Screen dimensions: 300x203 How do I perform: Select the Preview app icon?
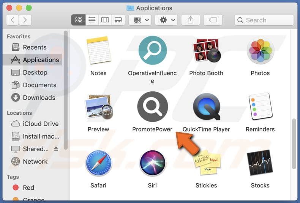point(98,107)
